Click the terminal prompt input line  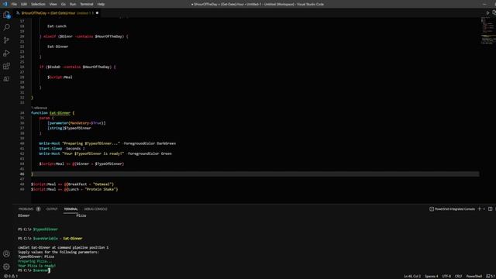34,270
